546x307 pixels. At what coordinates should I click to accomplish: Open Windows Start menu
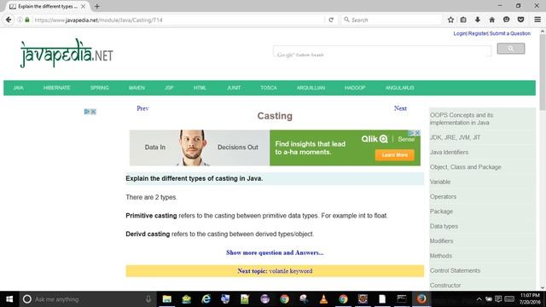9,299
